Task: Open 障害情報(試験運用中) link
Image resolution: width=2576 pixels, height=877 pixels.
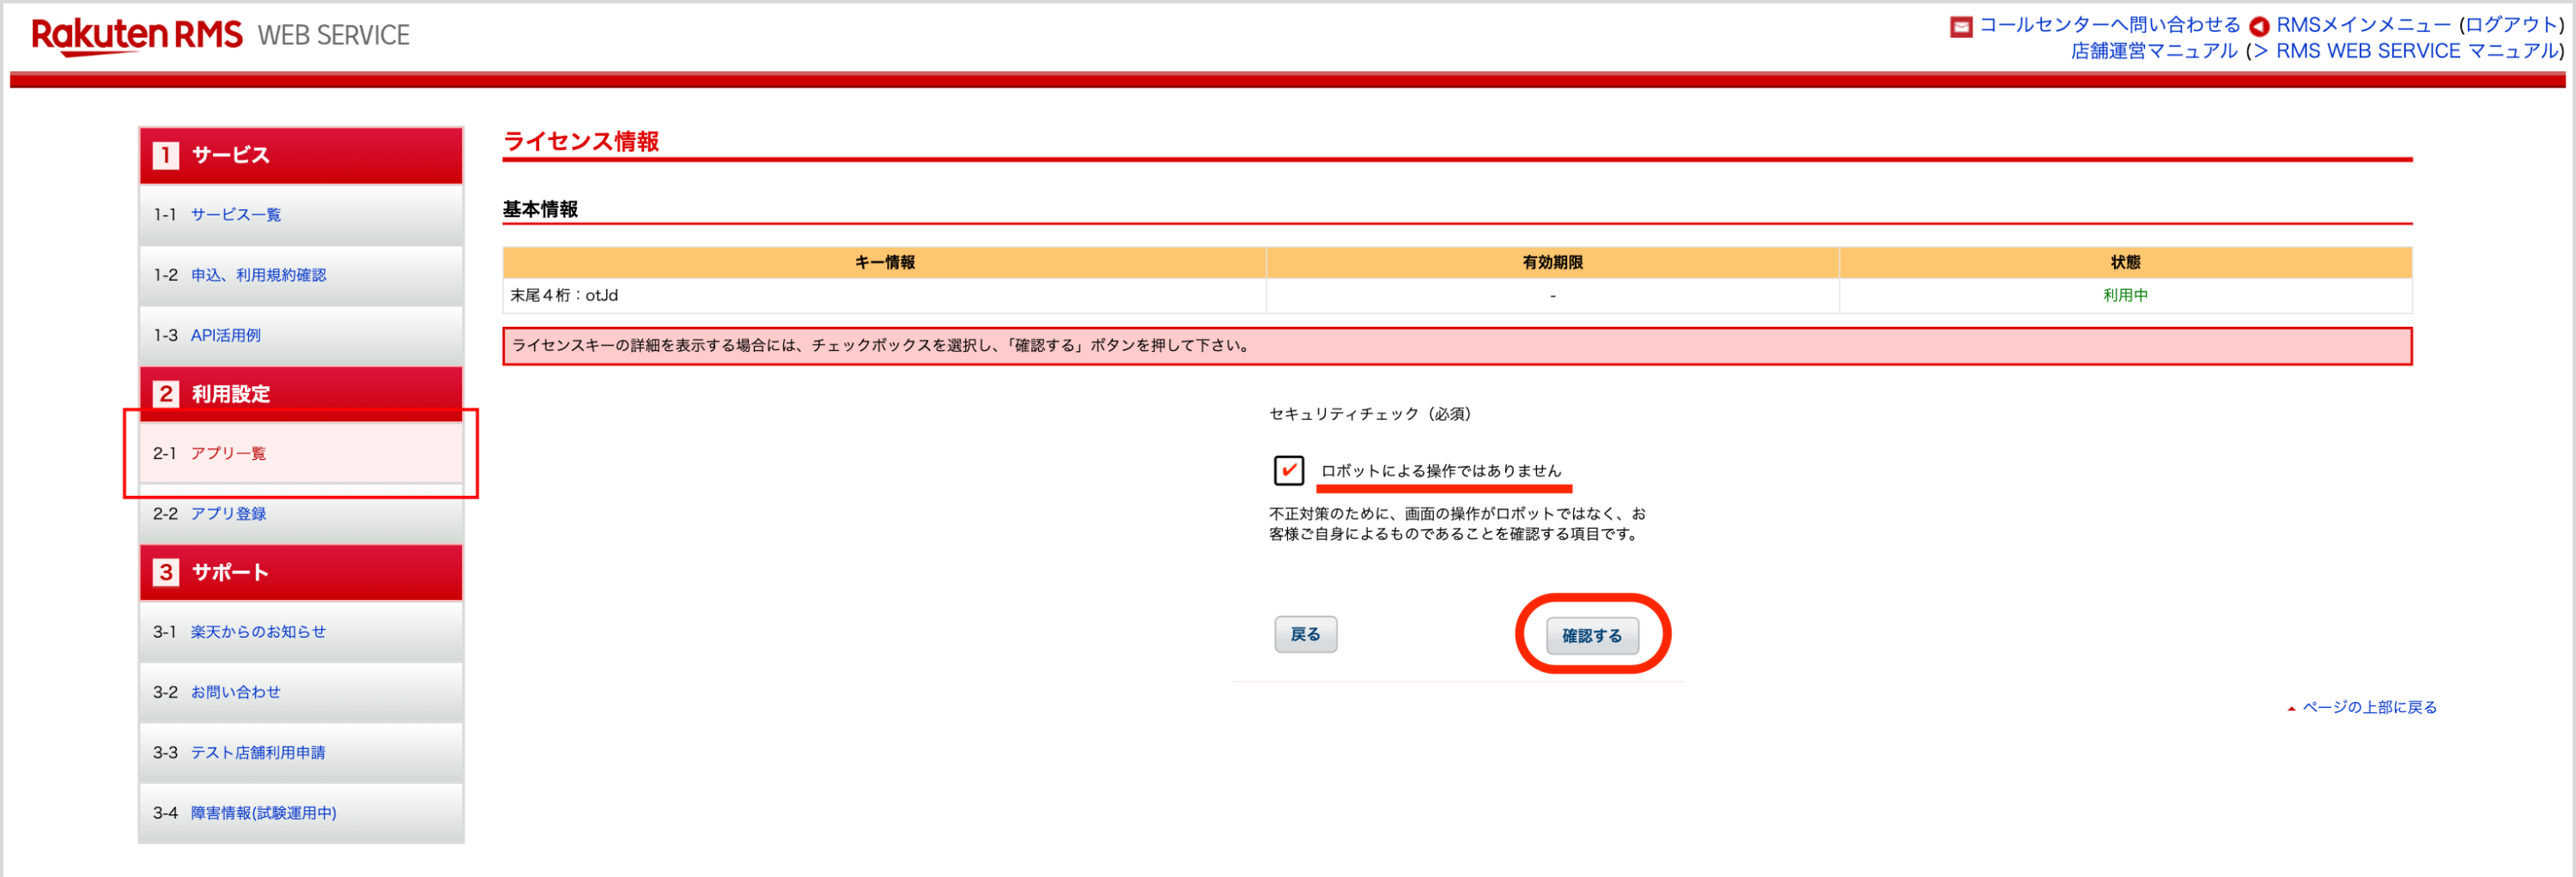Action: click(263, 813)
